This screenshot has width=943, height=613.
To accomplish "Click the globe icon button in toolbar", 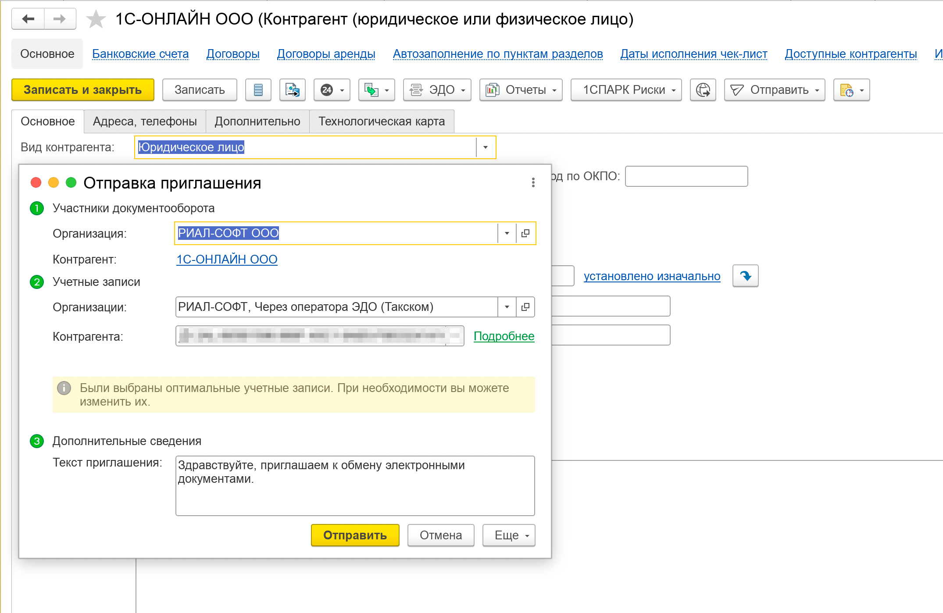I will pos(703,90).
